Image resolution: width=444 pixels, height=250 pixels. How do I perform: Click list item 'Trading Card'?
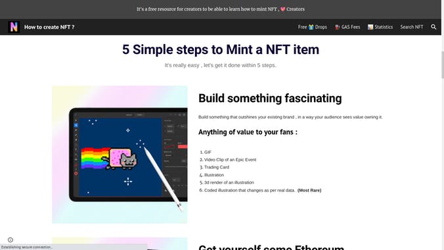217,167
